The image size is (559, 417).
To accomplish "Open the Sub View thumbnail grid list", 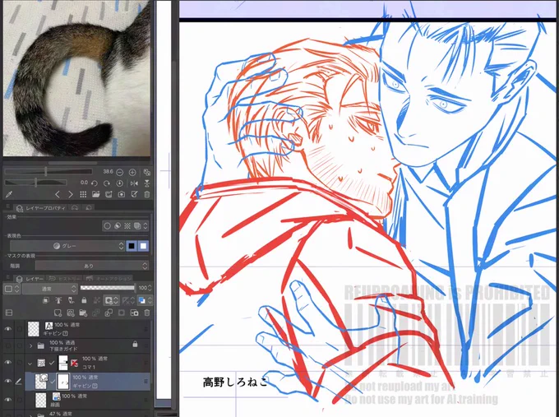I will coord(83,194).
